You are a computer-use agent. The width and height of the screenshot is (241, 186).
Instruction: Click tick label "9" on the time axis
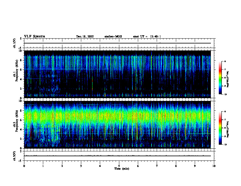click(x=195, y=166)
